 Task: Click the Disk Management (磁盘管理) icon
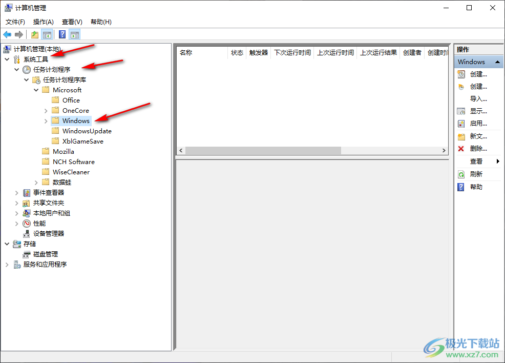[x=27, y=254]
